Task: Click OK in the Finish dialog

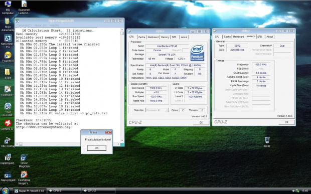Action: (97, 148)
